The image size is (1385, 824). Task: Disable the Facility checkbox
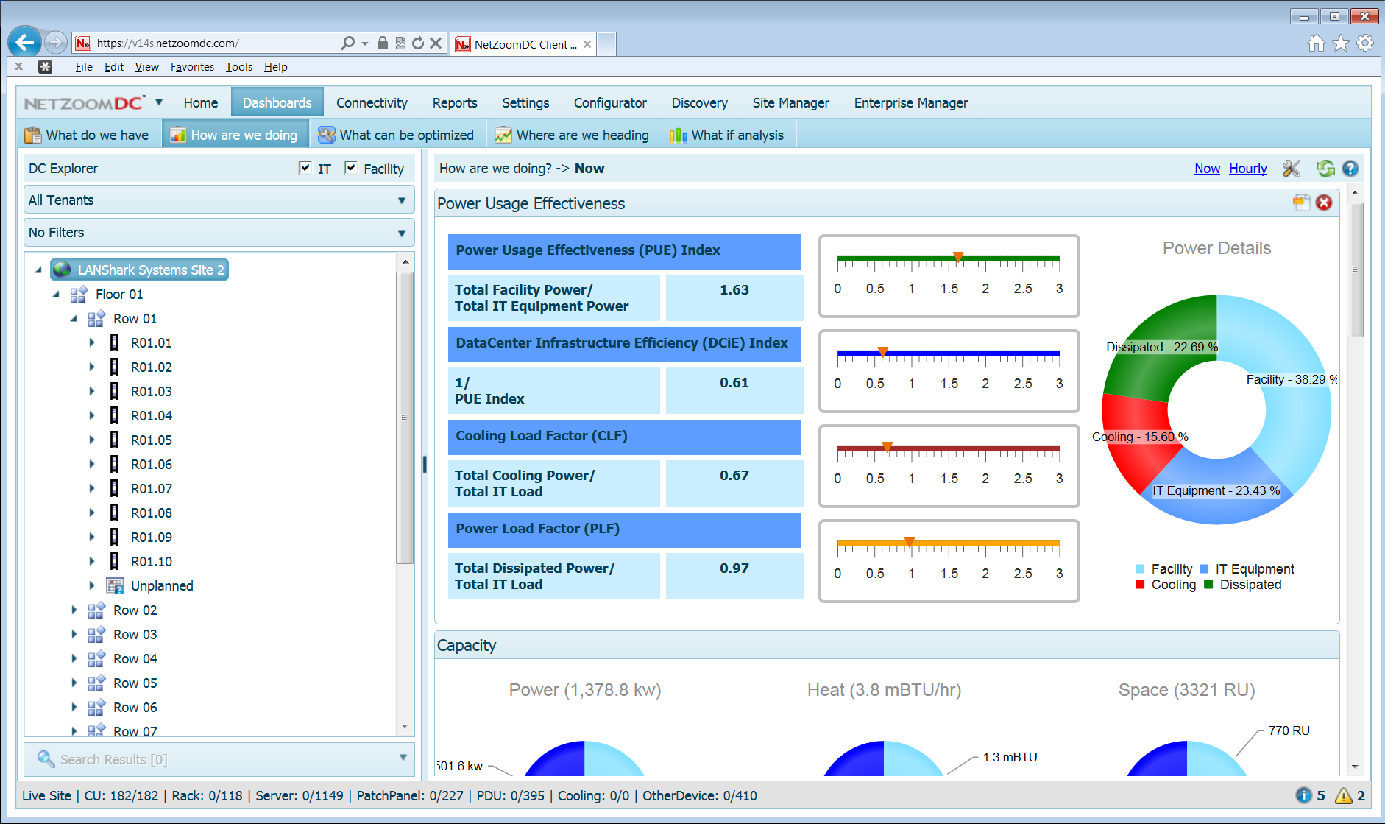(351, 167)
